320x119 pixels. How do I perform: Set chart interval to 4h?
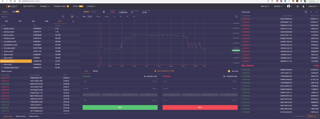click(x=121, y=17)
